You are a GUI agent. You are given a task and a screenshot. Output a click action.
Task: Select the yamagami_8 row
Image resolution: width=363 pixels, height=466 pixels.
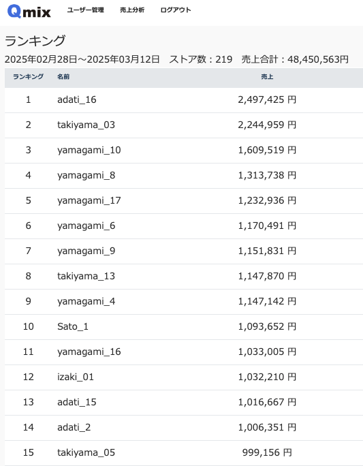click(x=184, y=175)
